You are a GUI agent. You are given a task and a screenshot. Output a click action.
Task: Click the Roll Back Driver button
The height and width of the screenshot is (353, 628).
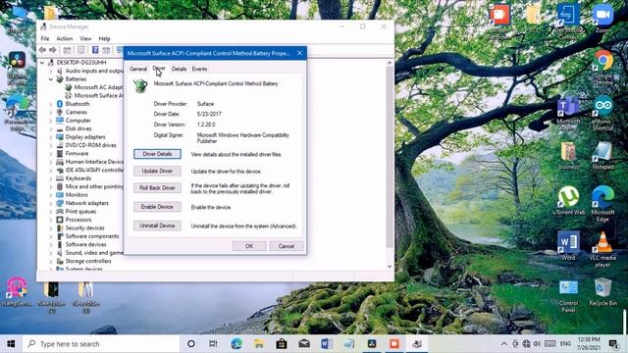[x=157, y=187]
